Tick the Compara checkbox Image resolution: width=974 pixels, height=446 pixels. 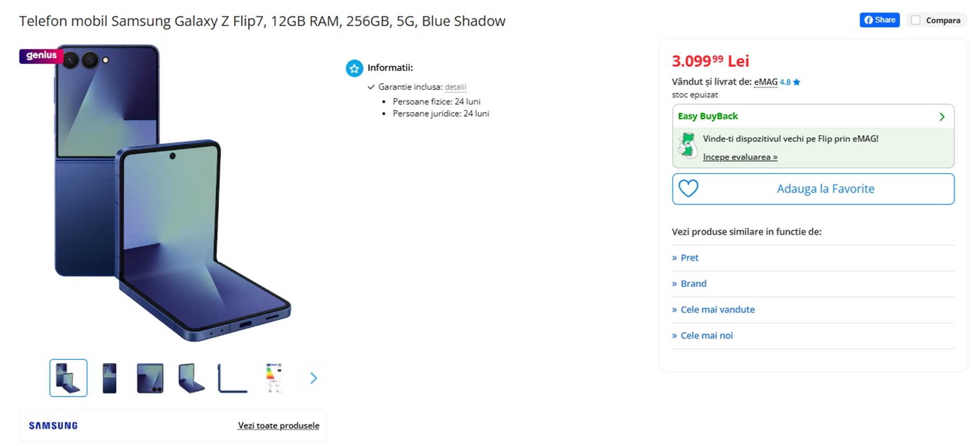pyautogui.click(x=916, y=20)
